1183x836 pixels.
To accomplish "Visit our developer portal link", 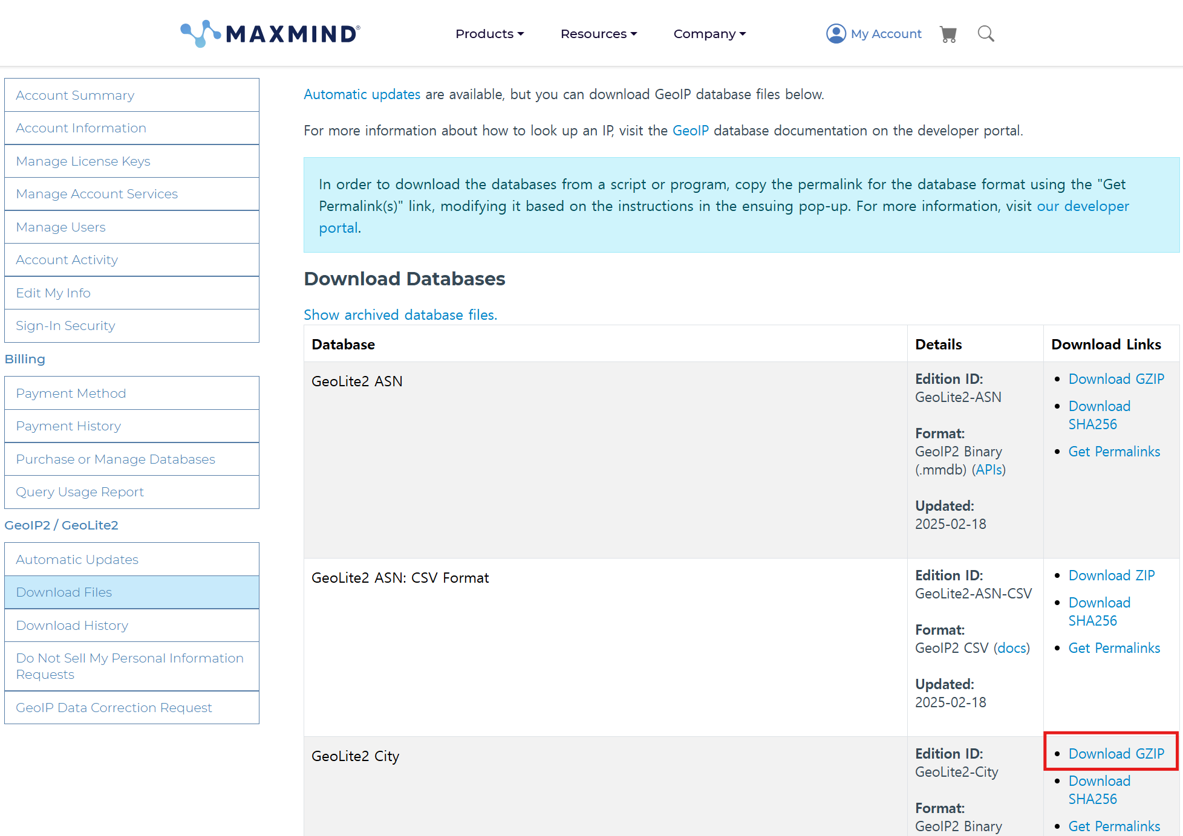I will 1083,206.
